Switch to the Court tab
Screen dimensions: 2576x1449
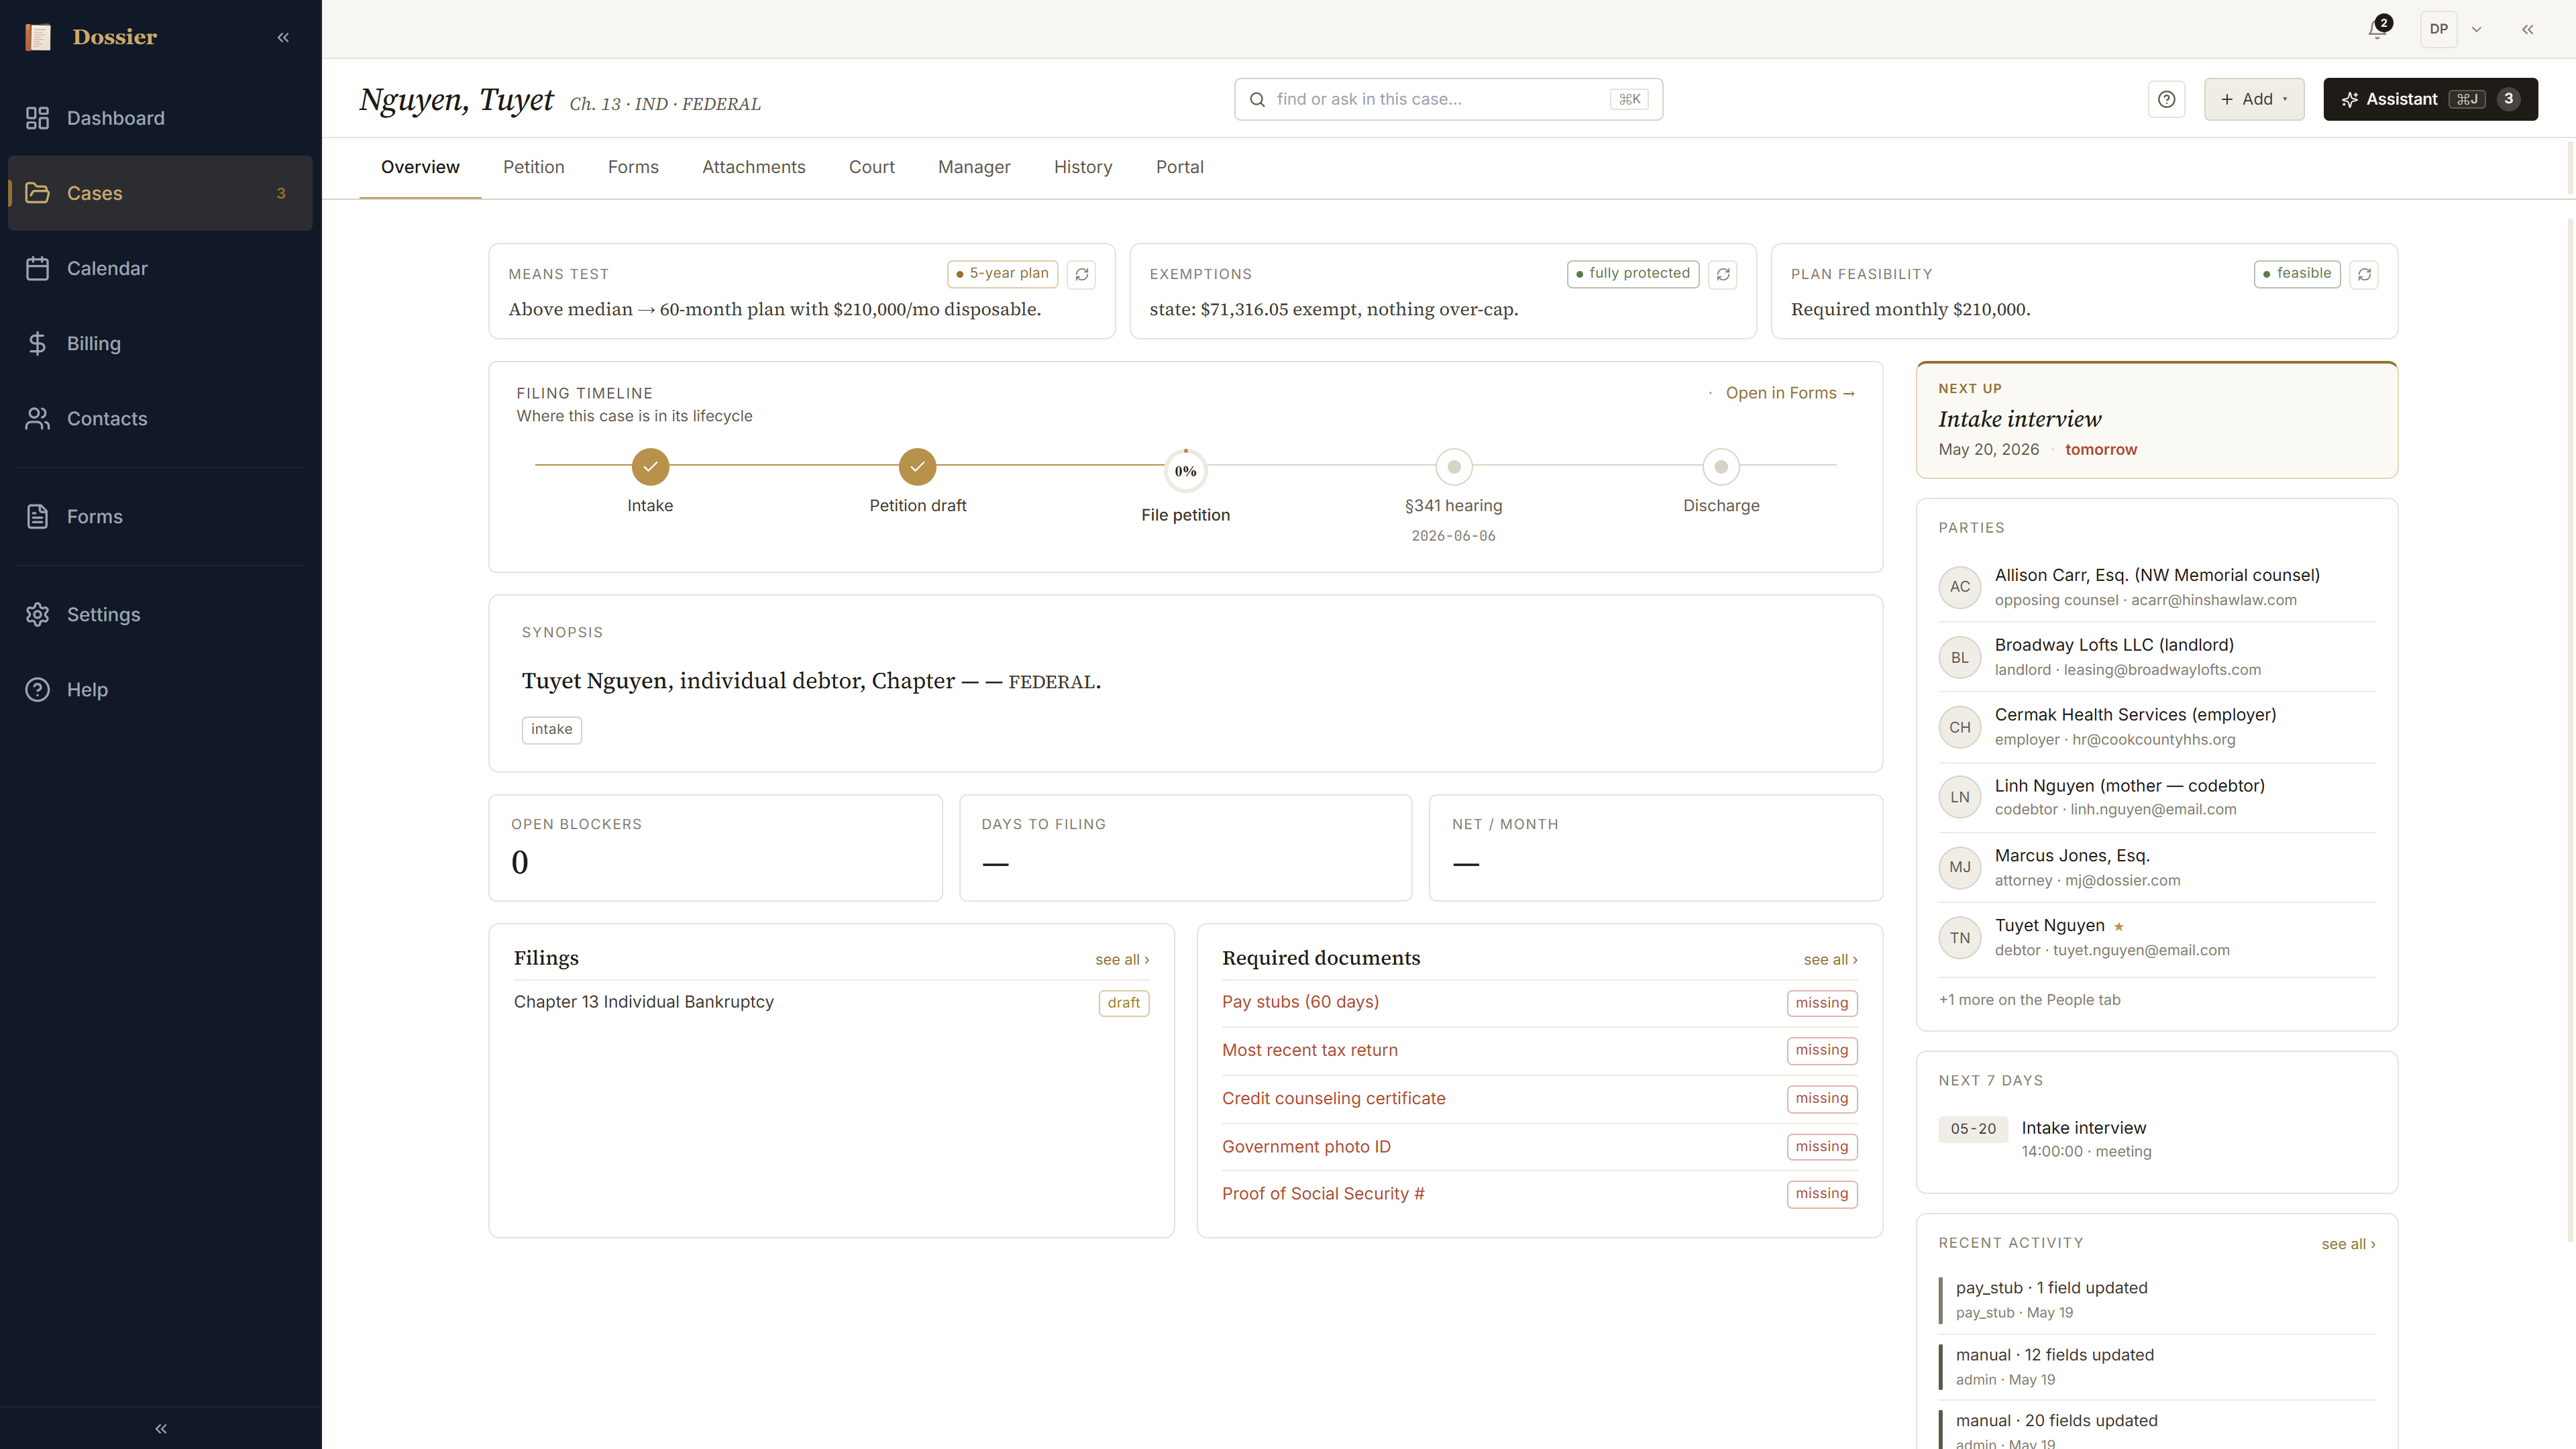[x=871, y=167]
